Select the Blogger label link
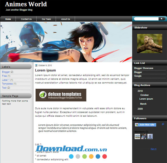The width and height of the screenshot is (167, 163). (x=6, y=72)
